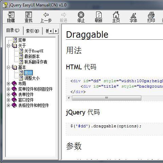Screen dimensions: 163x163
Task: Click the topic icon beside 最新版本
Action: point(21,56)
